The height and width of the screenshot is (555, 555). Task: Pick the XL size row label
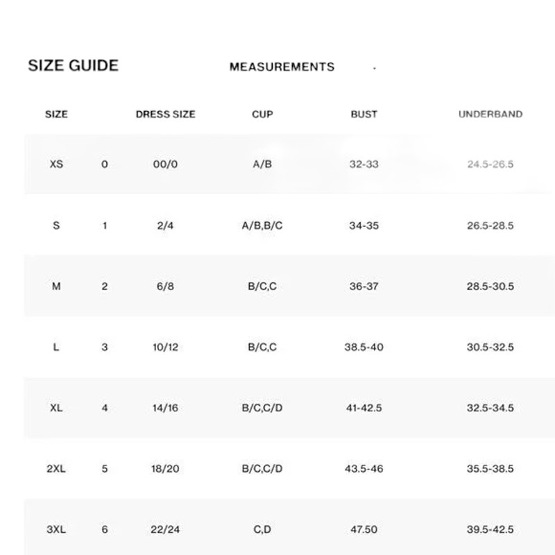click(x=56, y=408)
